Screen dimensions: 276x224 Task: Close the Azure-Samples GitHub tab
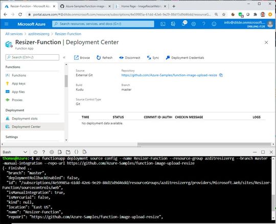[x=109, y=6]
